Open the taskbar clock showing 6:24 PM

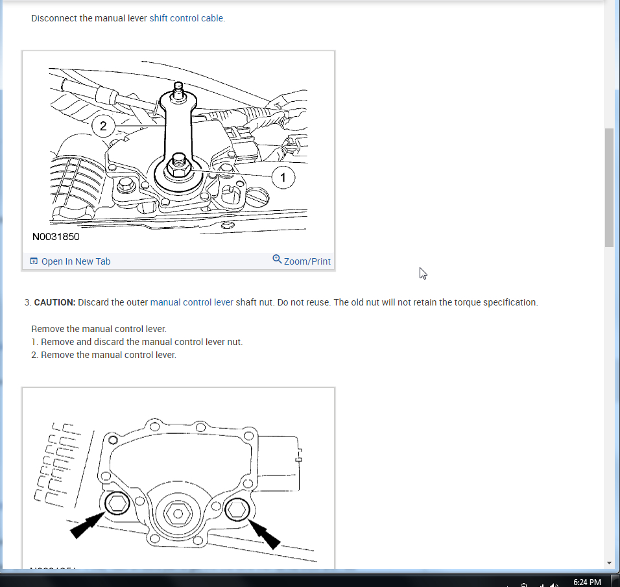[x=587, y=582]
